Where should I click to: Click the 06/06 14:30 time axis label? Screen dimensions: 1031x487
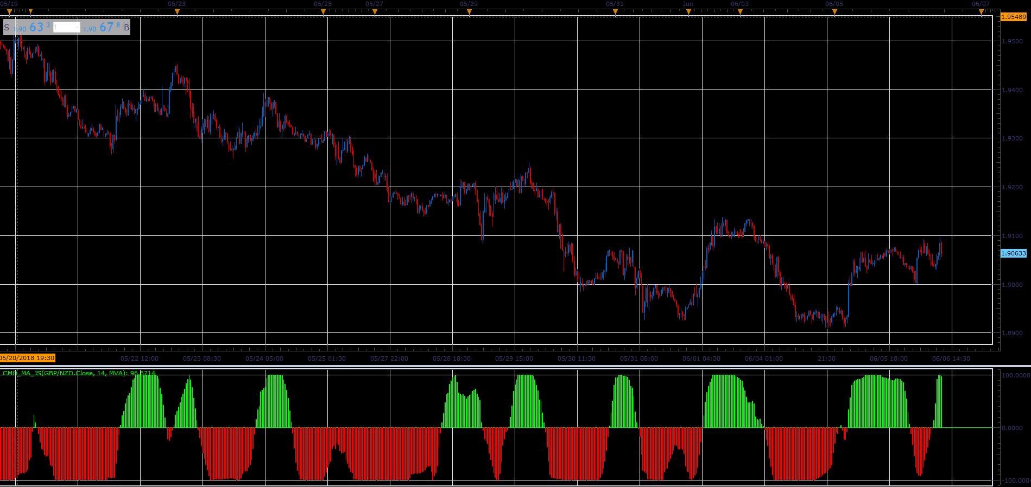pyautogui.click(x=951, y=358)
